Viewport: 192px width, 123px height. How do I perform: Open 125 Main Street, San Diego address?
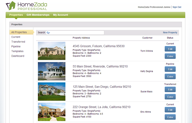pyautogui.click(x=102, y=87)
